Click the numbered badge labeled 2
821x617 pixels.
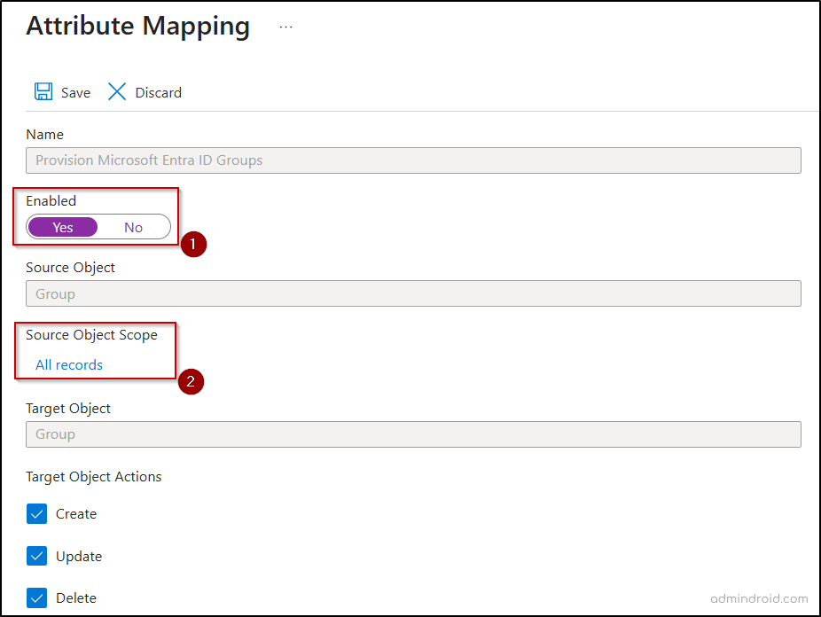click(x=191, y=382)
